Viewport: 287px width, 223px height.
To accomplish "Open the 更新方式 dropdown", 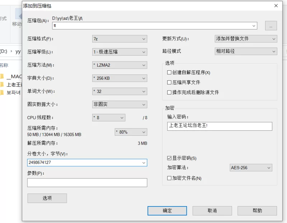I will coord(246,39).
